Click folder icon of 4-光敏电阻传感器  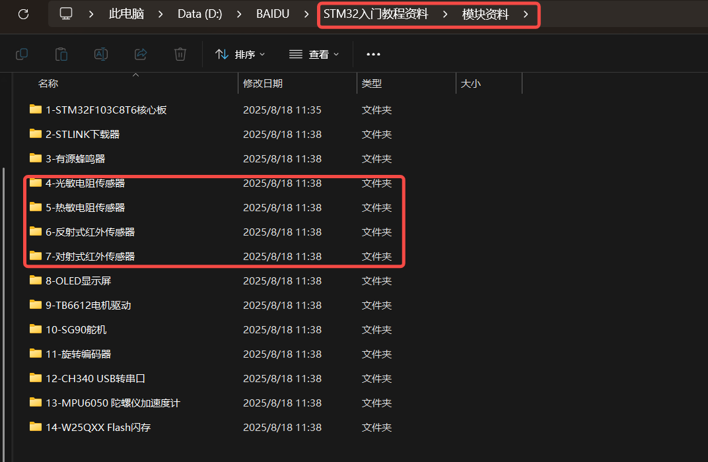coord(36,182)
